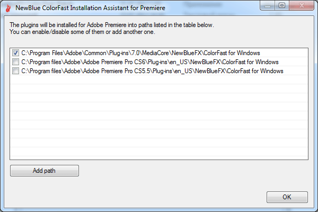This screenshot has height=212, width=318.
Task: Uncheck the Common Plug-ins 7.0 MediaCore path
Action: coord(15,53)
